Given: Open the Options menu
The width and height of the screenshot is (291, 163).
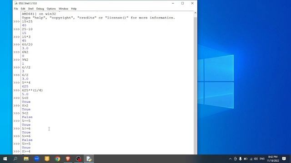Looking at the screenshot, I should [x=51, y=9].
